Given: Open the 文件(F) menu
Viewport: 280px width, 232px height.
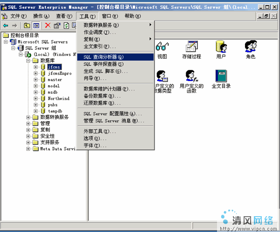Looking at the screenshot, I should 19,16.
